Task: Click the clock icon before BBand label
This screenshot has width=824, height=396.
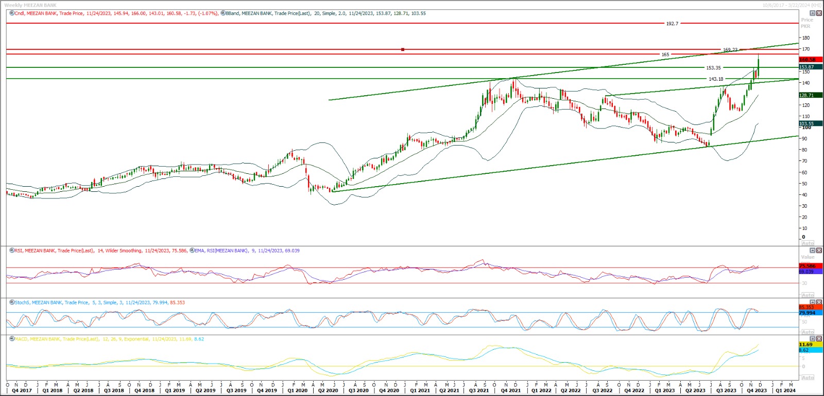Action: (222, 13)
